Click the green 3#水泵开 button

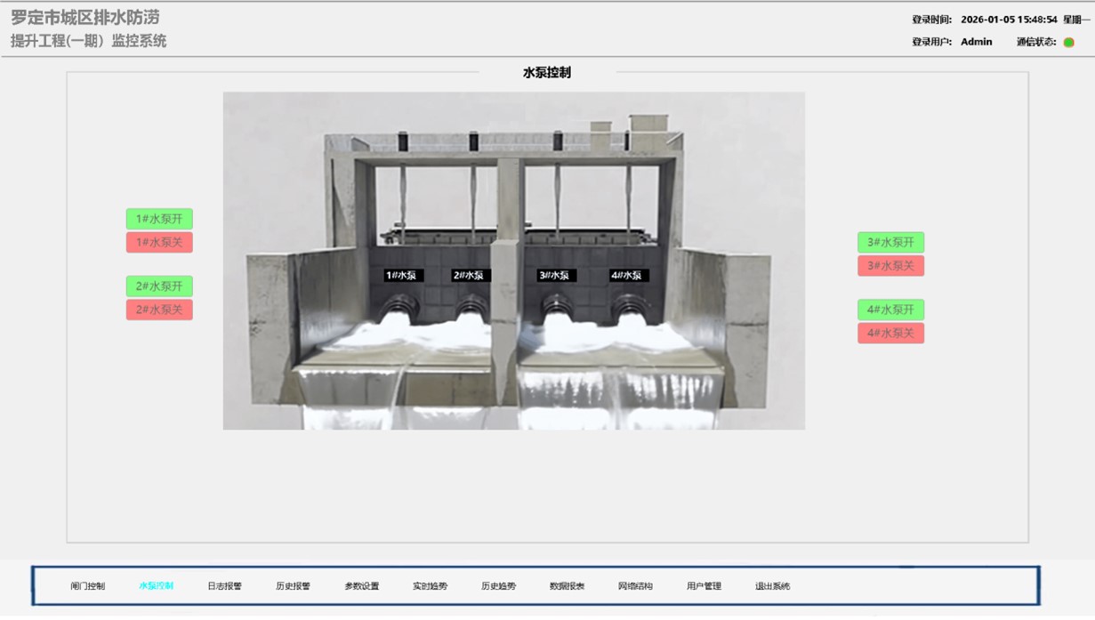click(890, 242)
